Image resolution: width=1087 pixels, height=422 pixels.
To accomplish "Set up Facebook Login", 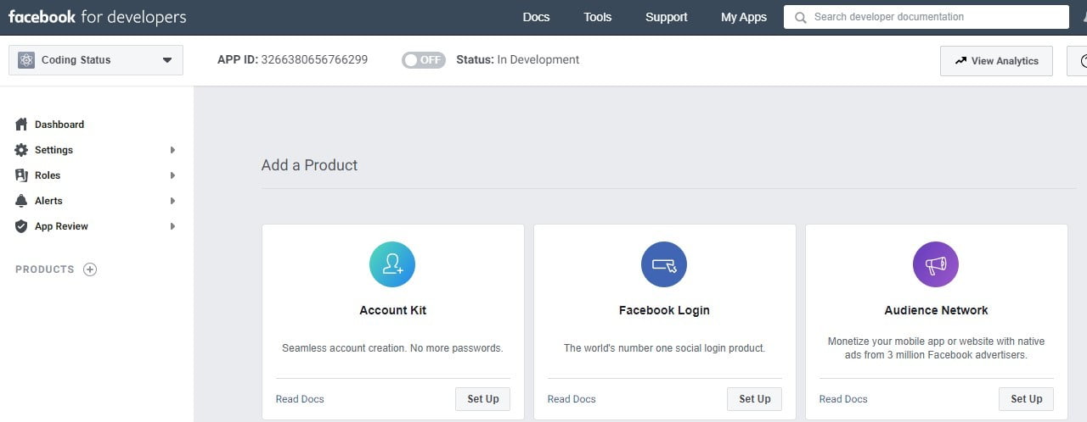I will click(x=755, y=399).
